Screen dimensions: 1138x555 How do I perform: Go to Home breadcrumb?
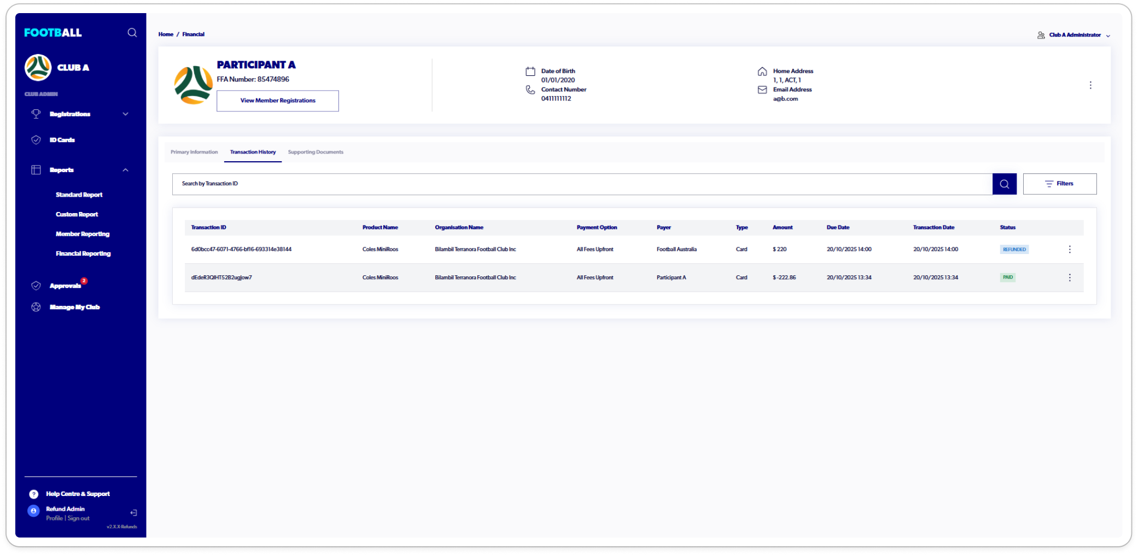166,34
